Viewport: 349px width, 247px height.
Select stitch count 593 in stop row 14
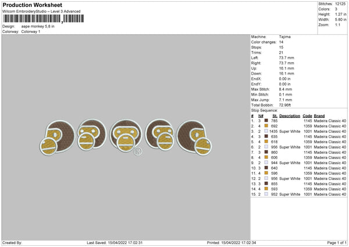coord(274,189)
